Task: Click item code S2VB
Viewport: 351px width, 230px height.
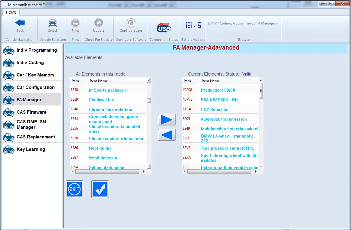Action: coord(187,148)
